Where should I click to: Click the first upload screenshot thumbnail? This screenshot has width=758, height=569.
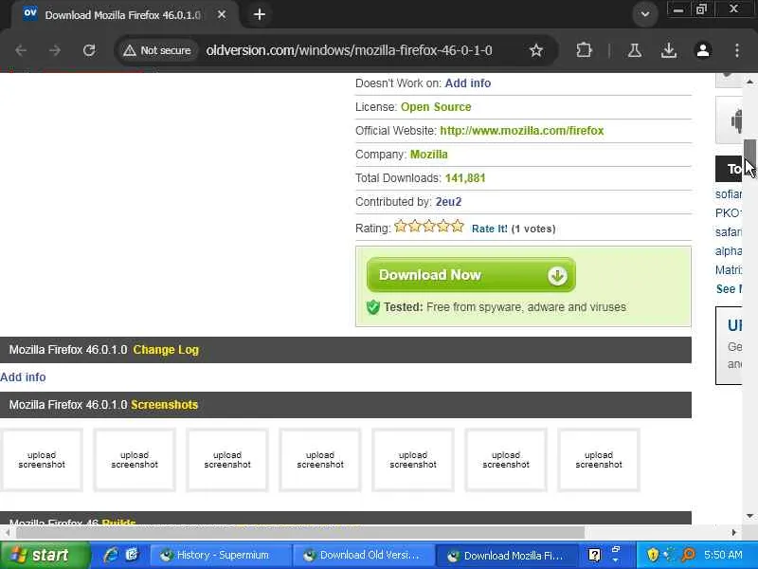[x=42, y=460]
